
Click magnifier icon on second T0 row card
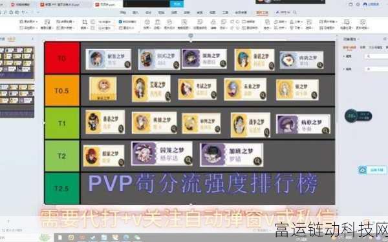[176, 65]
